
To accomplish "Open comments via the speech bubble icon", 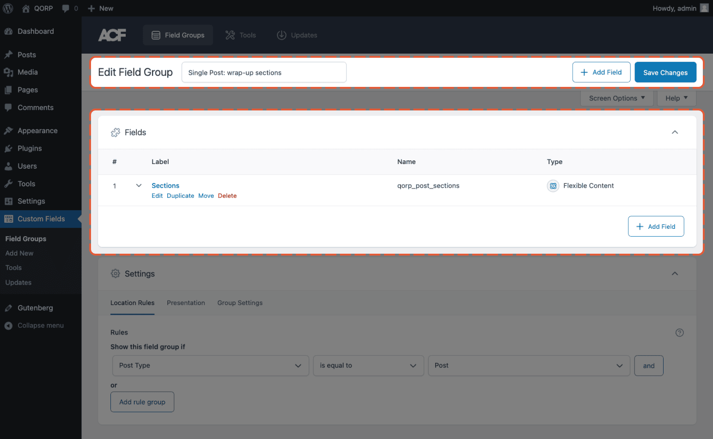I will pyautogui.click(x=65, y=8).
